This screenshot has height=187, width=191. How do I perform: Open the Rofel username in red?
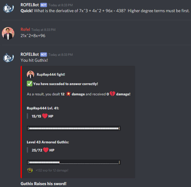point(25,30)
